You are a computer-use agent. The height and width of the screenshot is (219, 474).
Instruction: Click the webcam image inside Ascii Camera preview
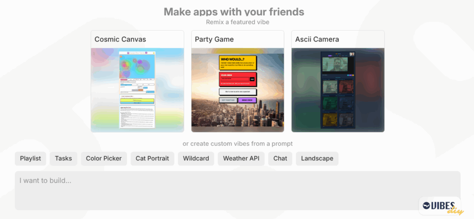point(335,64)
